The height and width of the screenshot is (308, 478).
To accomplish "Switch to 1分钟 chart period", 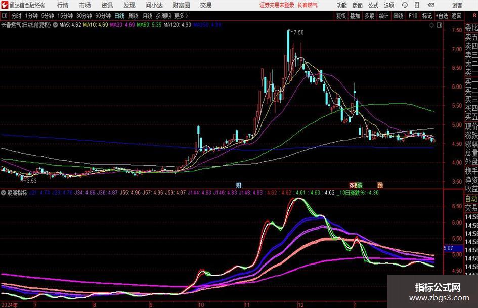I will pyautogui.click(x=31, y=16).
